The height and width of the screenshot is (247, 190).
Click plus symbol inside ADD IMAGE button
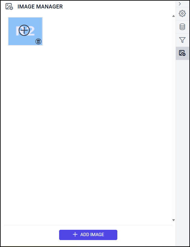(x=75, y=235)
